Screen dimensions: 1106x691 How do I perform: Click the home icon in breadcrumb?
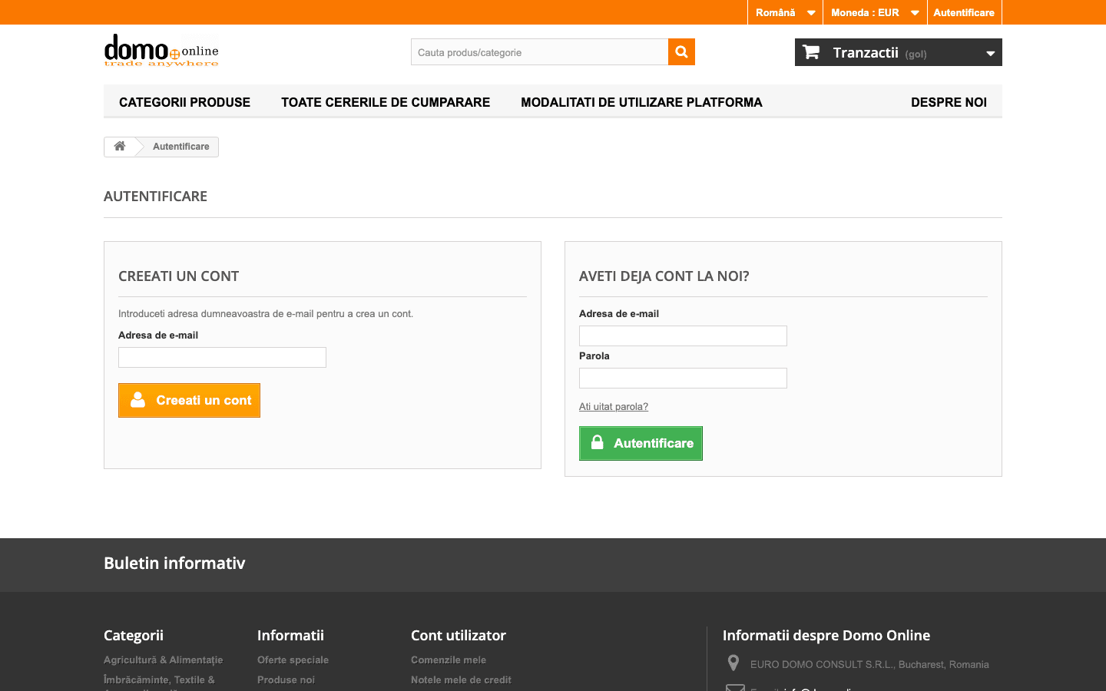tap(120, 146)
